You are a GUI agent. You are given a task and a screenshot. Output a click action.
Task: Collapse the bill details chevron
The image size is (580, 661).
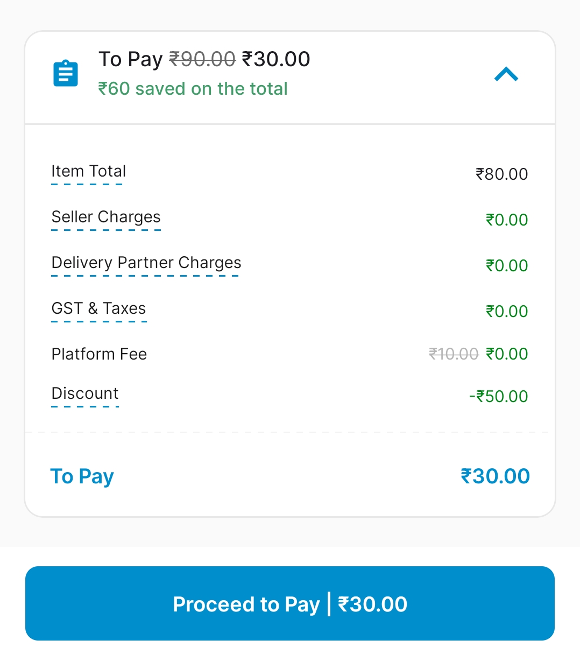[x=506, y=74]
